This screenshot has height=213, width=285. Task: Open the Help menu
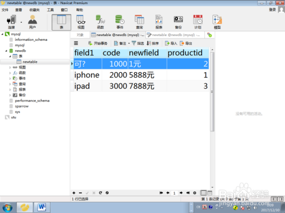coord(80,9)
